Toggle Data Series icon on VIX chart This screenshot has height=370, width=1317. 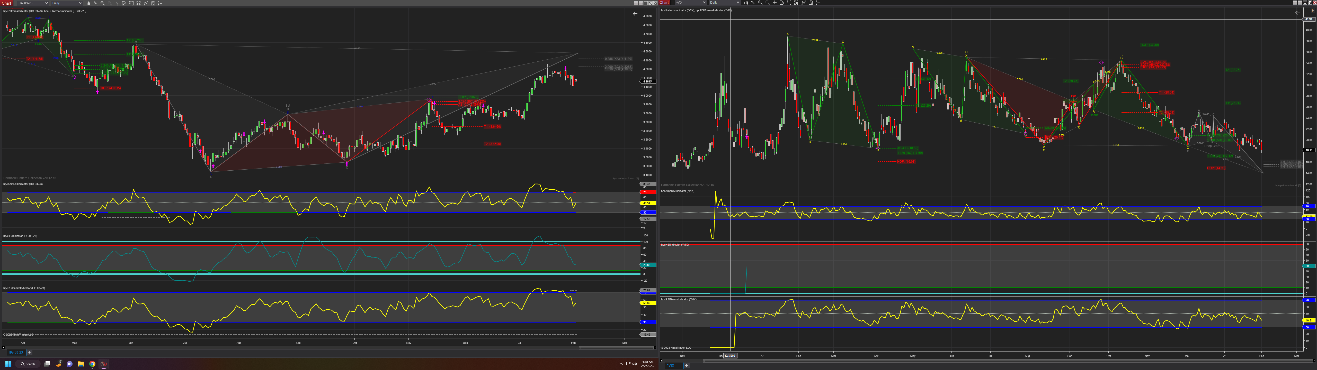(x=797, y=3)
